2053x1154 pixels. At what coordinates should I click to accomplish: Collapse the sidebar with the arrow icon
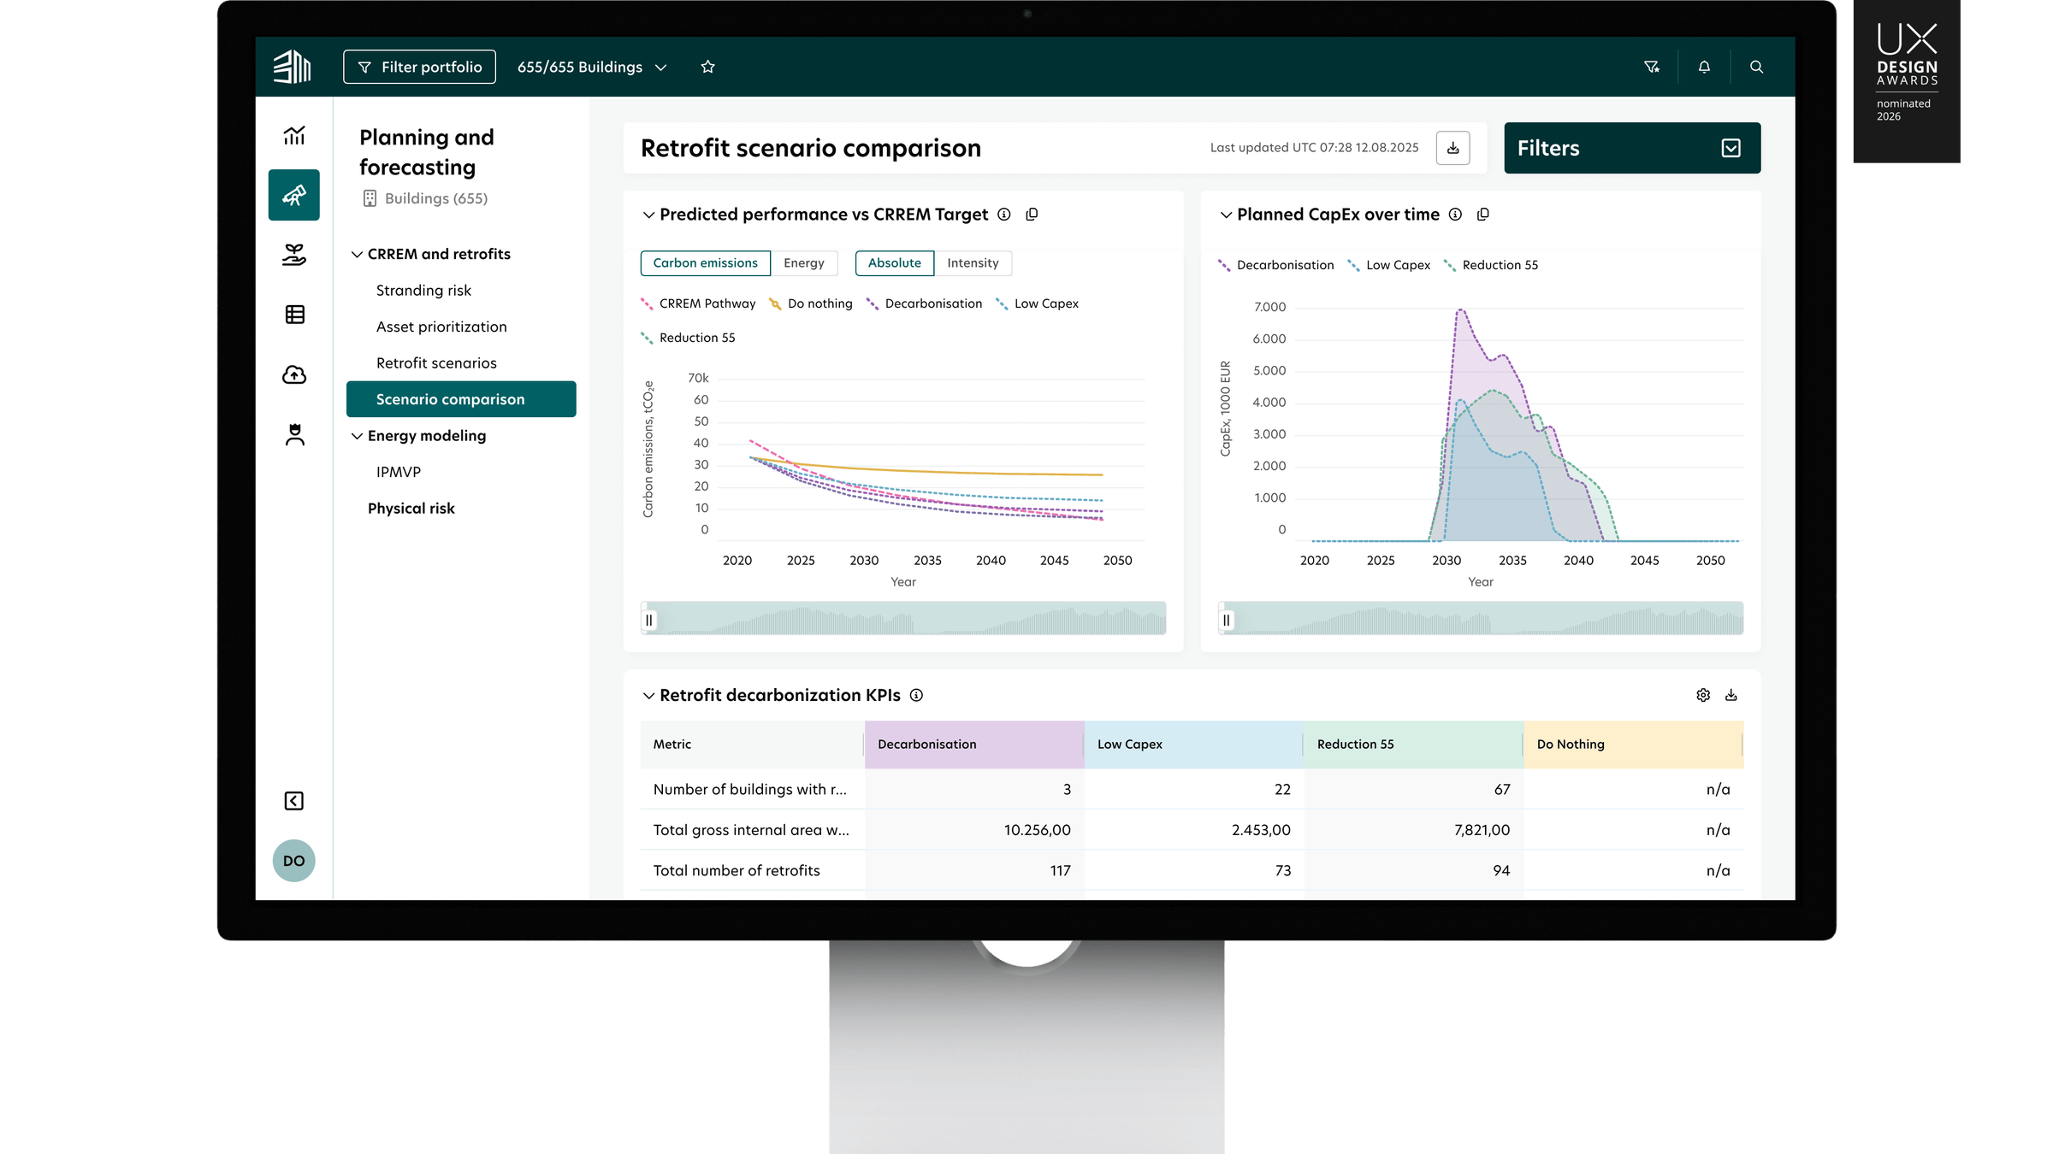pyautogui.click(x=294, y=801)
